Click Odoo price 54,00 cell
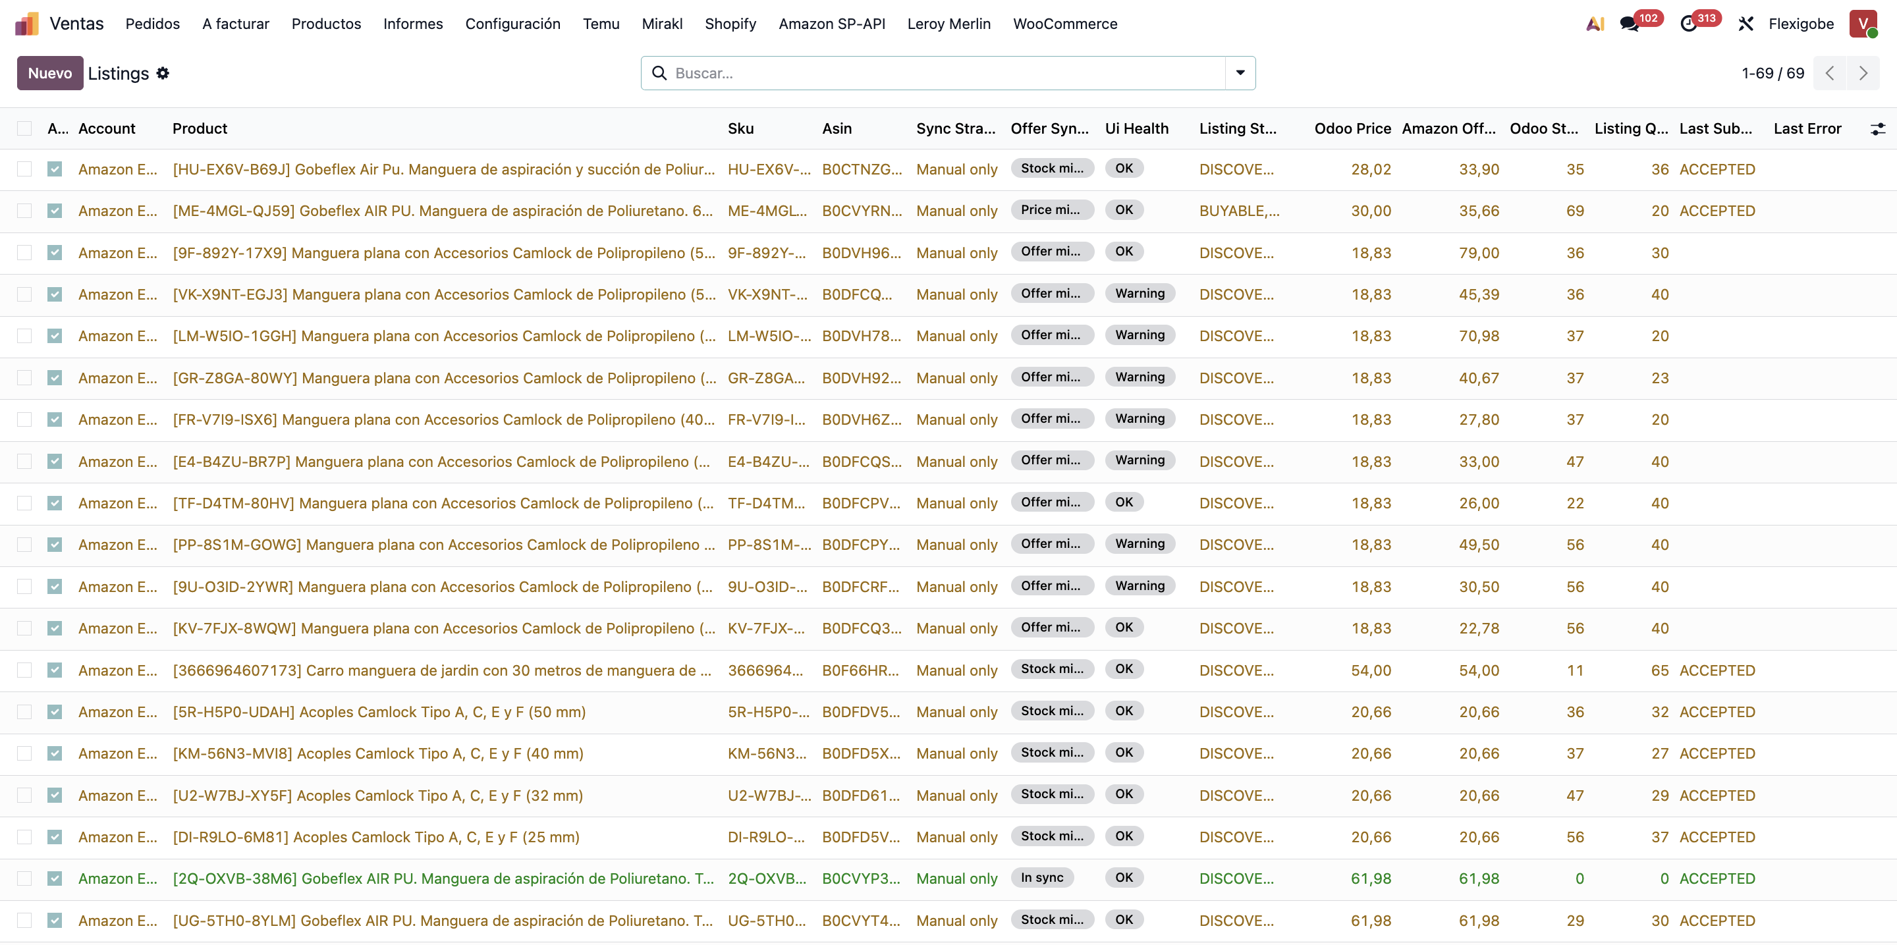1897x945 pixels. (x=1371, y=670)
